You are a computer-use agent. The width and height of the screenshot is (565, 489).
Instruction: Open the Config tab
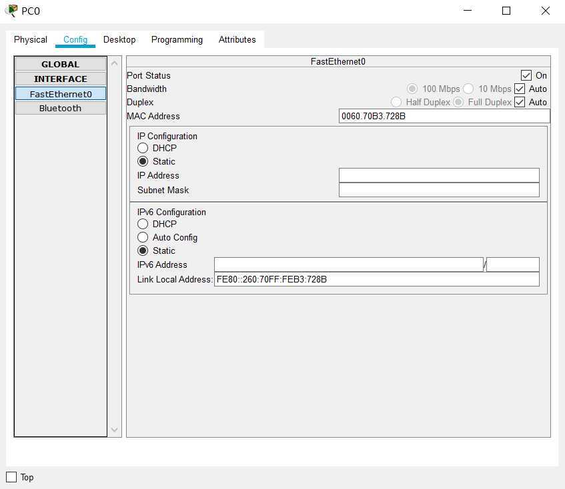75,39
